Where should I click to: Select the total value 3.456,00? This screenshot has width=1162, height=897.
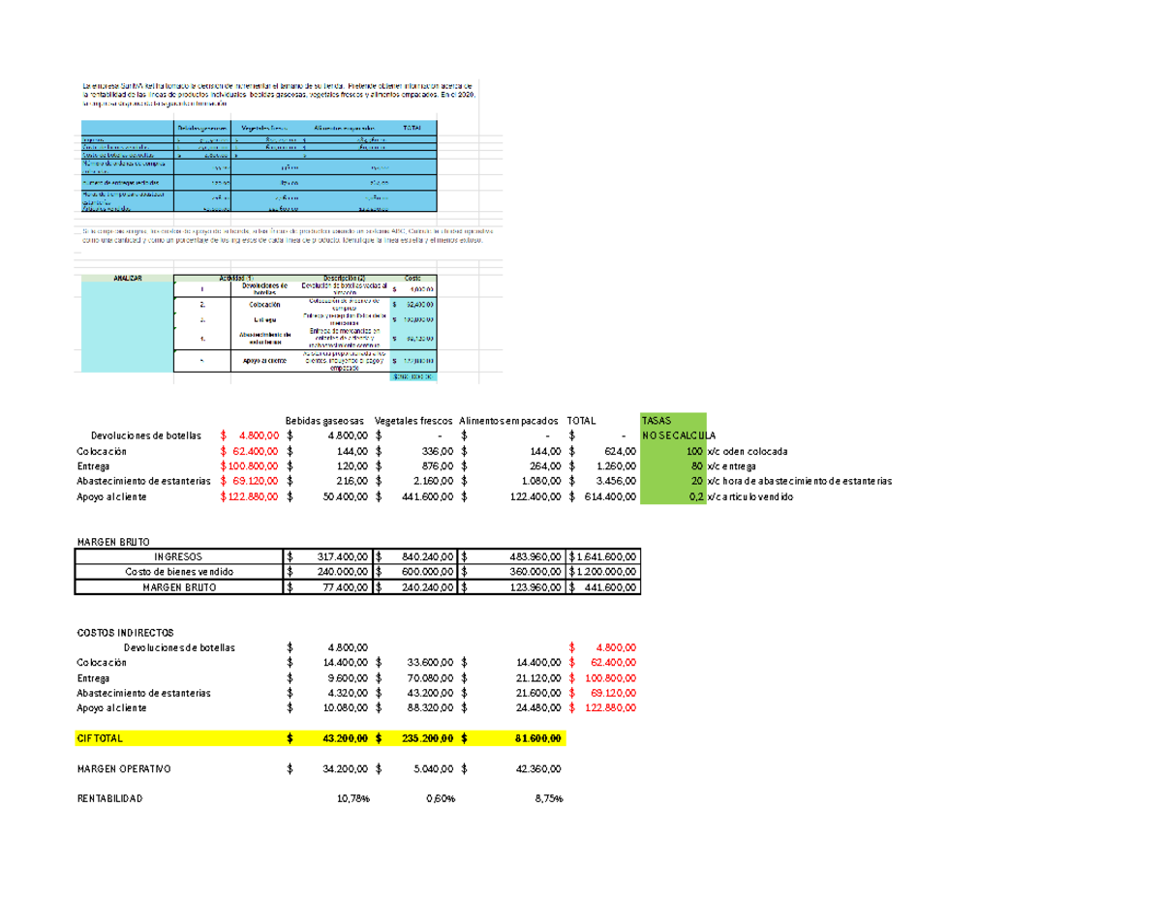coord(616,481)
